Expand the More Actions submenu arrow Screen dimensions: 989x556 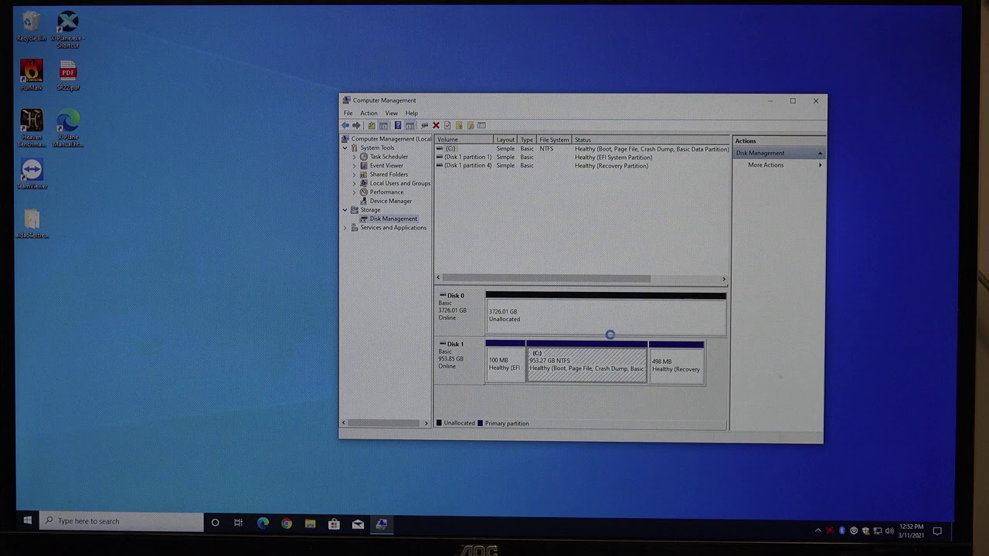tap(820, 165)
